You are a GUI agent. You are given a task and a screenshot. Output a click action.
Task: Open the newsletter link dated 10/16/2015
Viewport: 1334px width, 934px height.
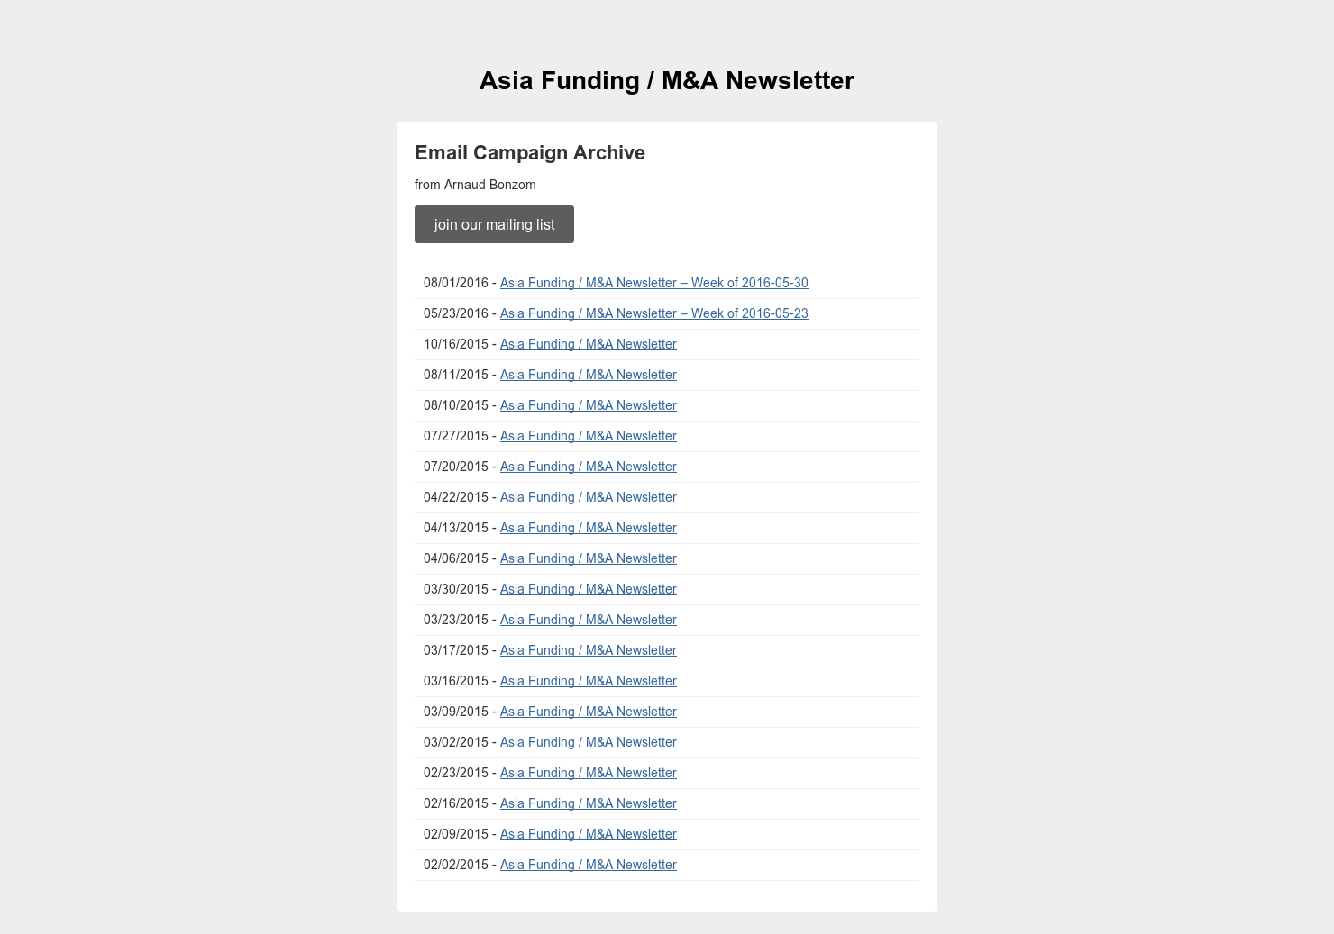(589, 344)
